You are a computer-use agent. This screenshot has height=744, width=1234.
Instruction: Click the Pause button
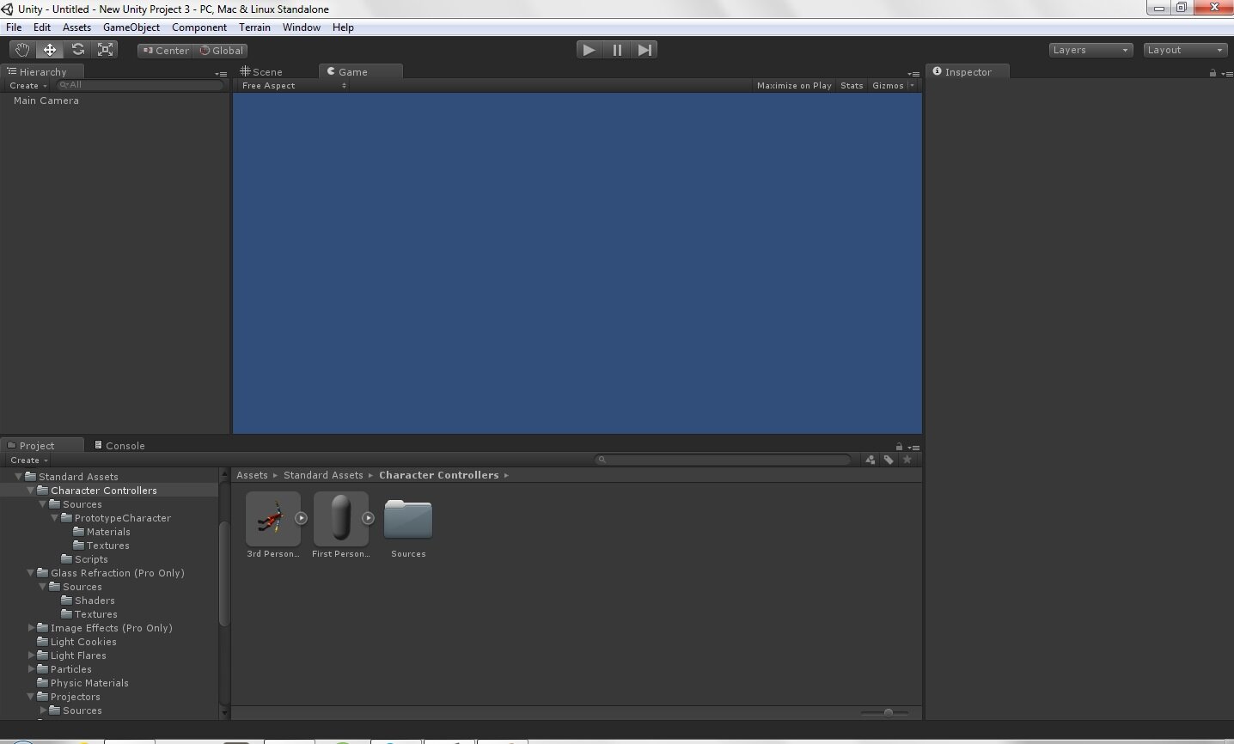[617, 50]
